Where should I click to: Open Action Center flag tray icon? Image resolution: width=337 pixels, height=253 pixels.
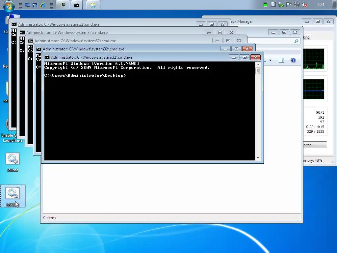point(289,5)
